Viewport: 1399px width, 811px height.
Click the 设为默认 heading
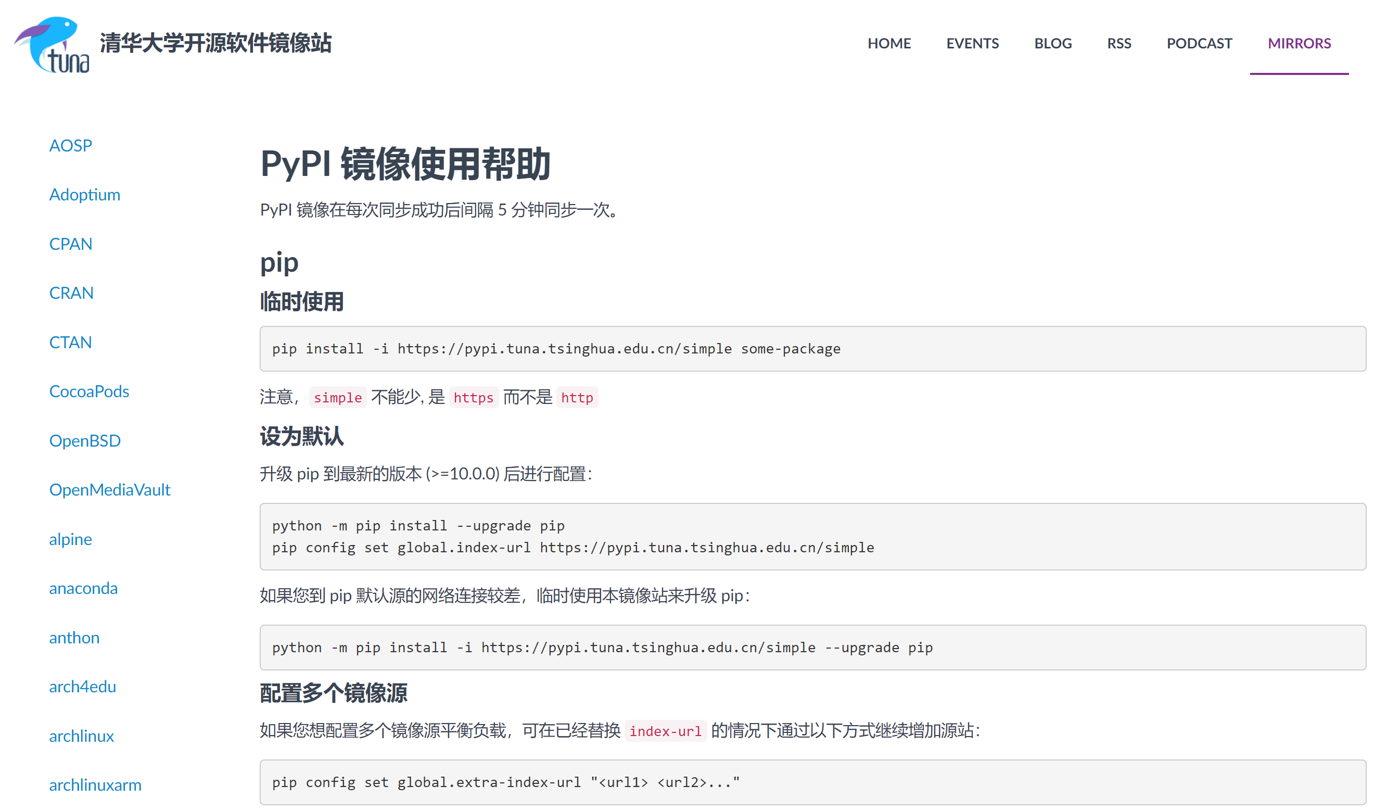[302, 437]
